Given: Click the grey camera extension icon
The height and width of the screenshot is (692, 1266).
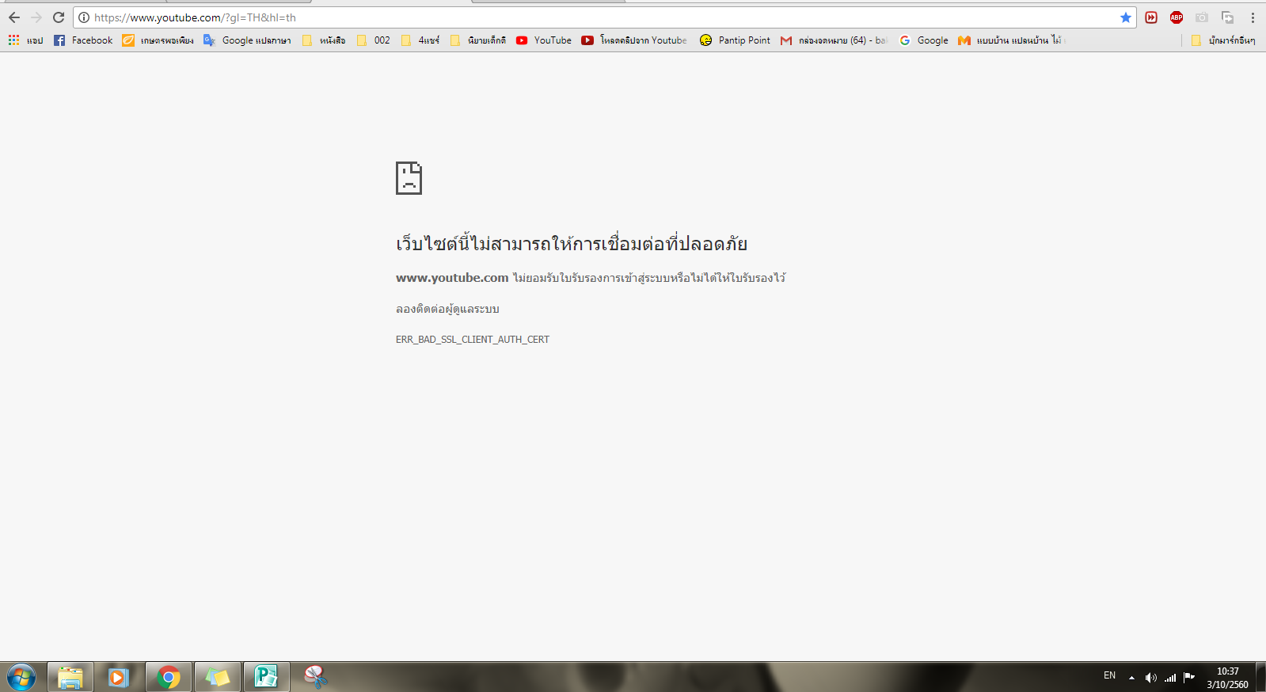Looking at the screenshot, I should tap(1202, 17).
